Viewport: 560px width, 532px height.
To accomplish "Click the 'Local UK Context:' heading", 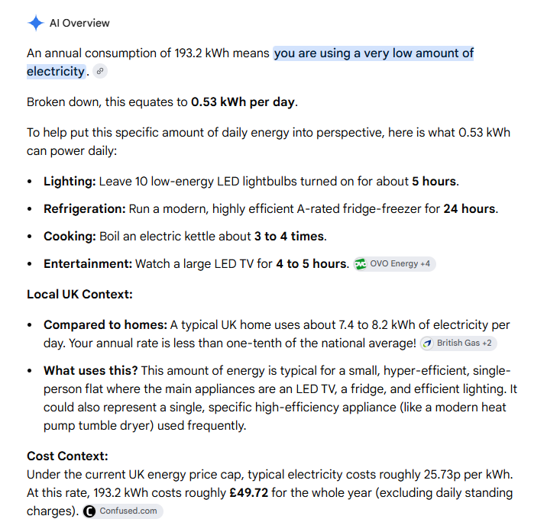I will point(79,295).
